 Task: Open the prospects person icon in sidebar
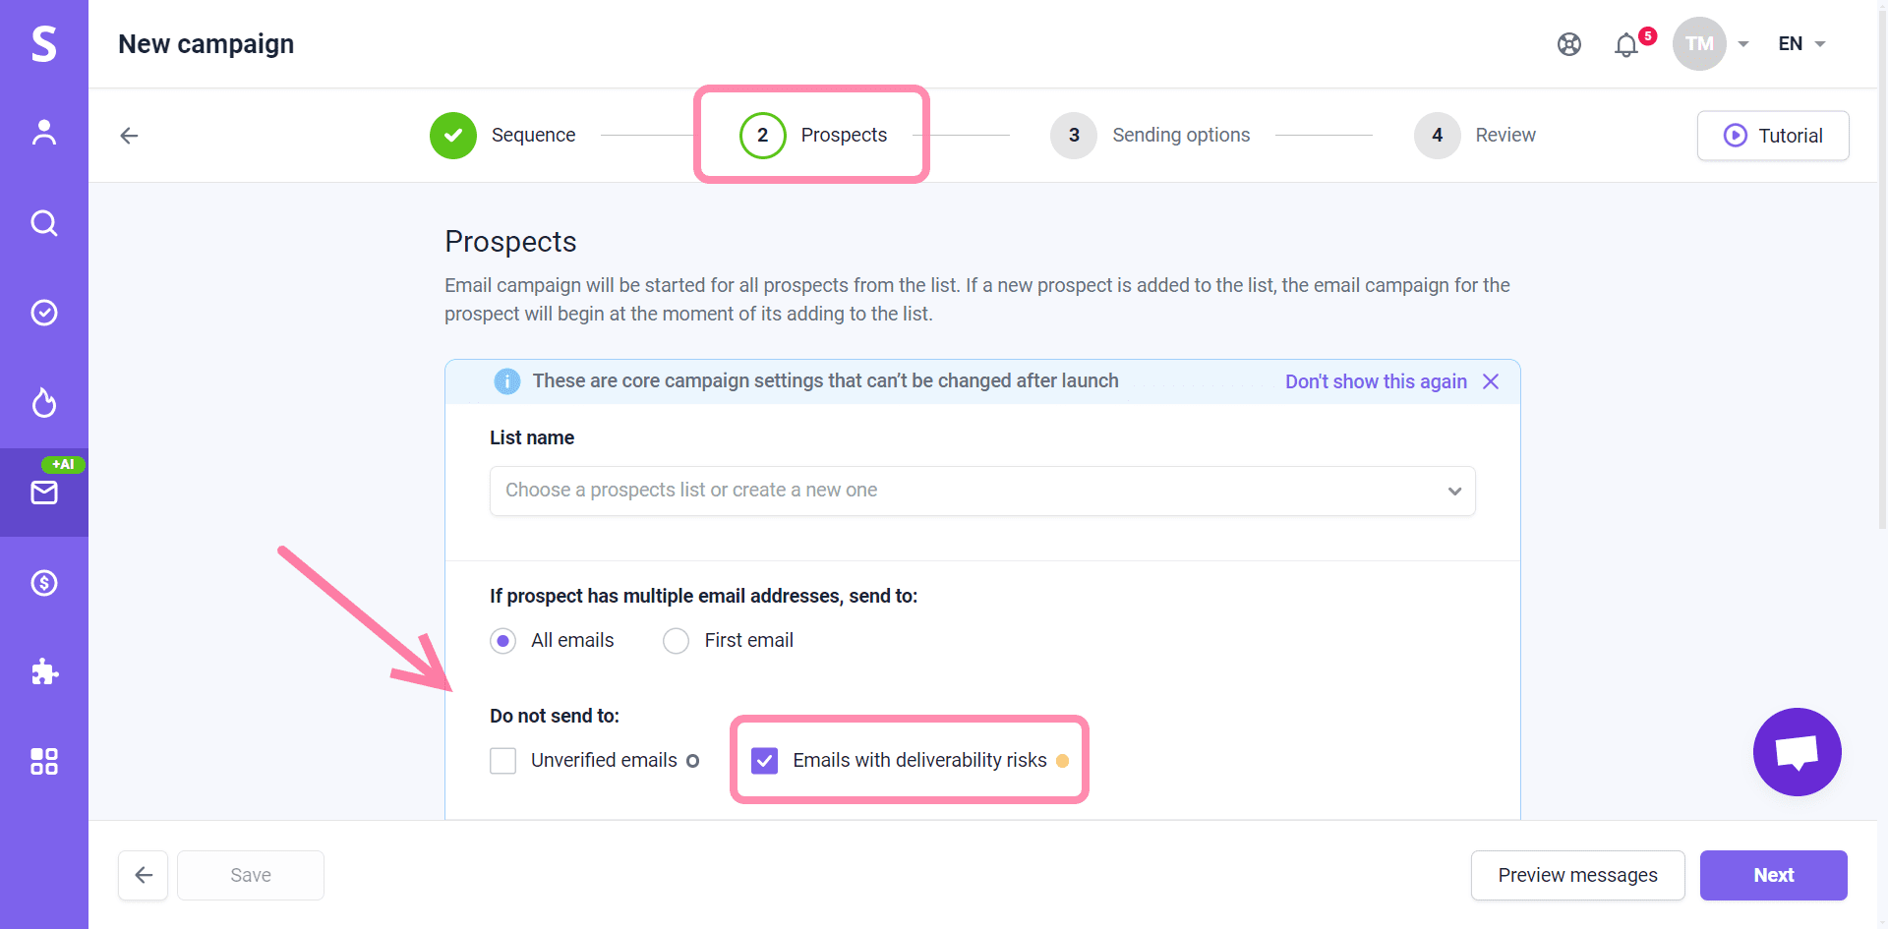[44, 132]
